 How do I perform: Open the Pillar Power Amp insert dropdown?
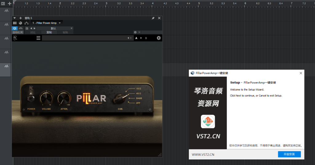47,23
